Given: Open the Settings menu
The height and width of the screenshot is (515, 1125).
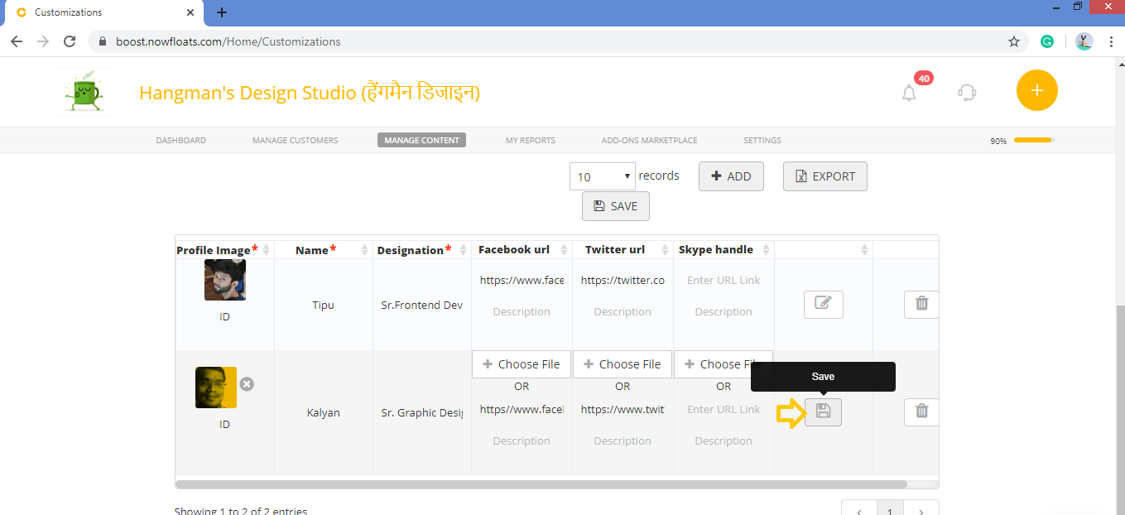Looking at the screenshot, I should point(762,140).
